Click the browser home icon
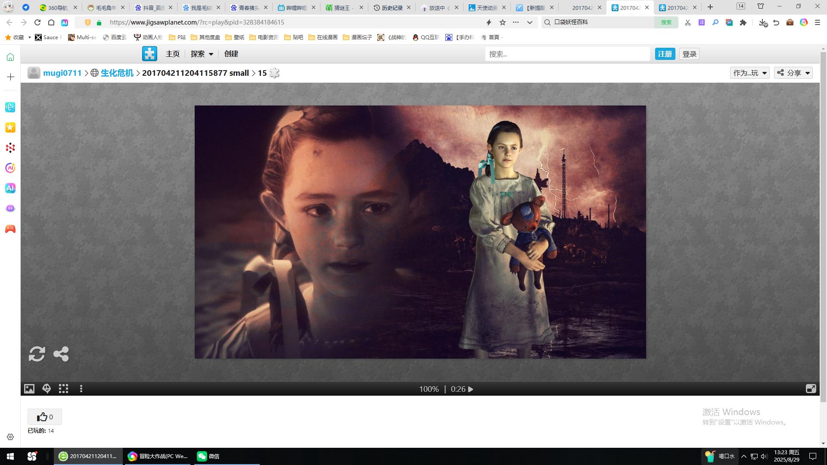The height and width of the screenshot is (465, 827). (x=51, y=22)
